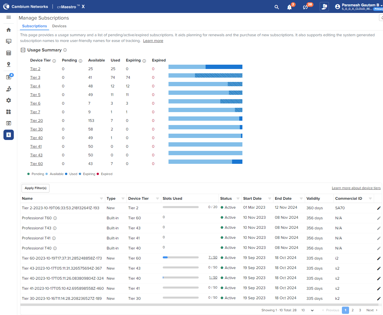Go to Home via sidebar icon
The width and height of the screenshot is (383, 315).
[x=9, y=30]
